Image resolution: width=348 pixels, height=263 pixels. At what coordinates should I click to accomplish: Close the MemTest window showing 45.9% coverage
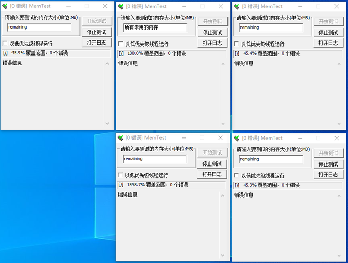pos(104,6)
